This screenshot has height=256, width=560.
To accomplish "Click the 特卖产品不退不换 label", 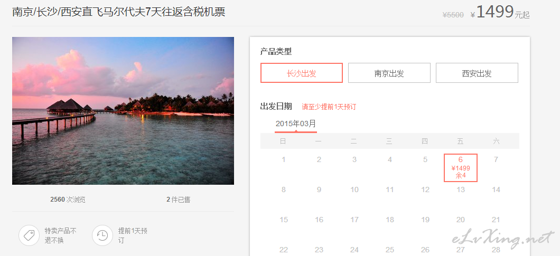I will click(x=60, y=235).
